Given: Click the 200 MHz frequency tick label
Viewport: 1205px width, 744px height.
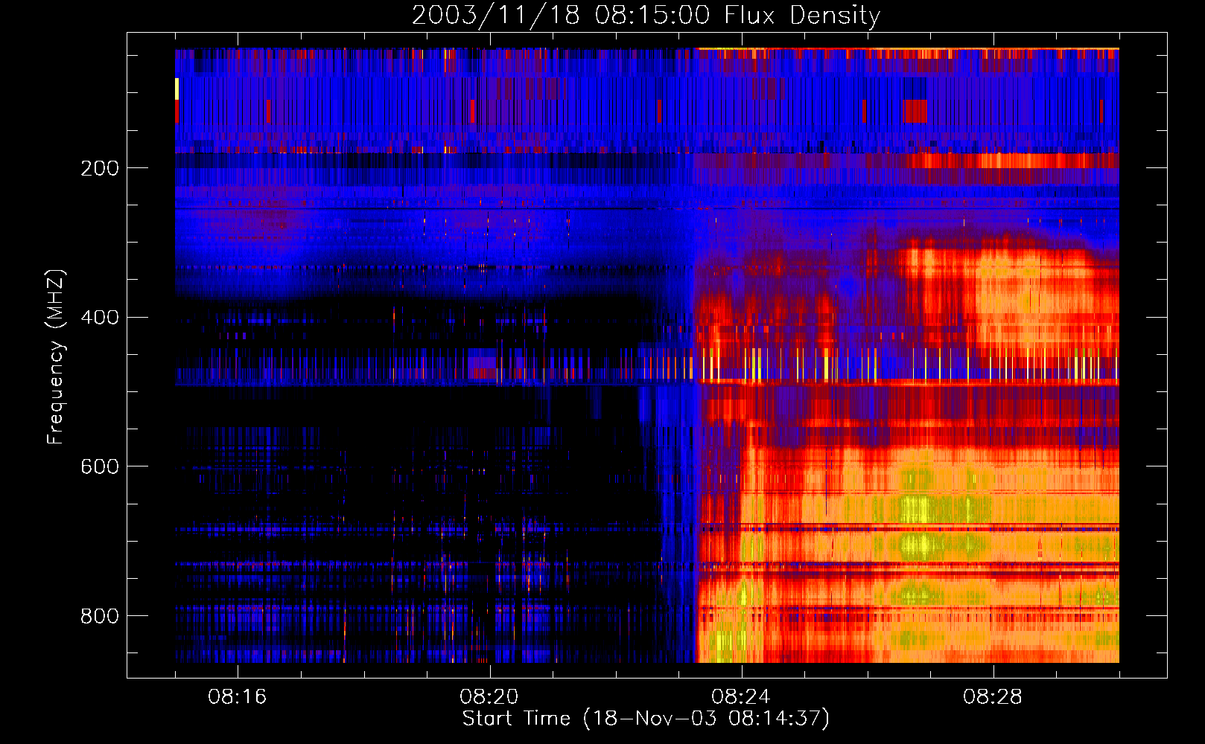Looking at the screenshot, I should tap(100, 168).
